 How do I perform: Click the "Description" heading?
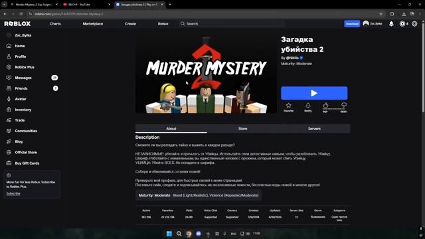tap(147, 137)
